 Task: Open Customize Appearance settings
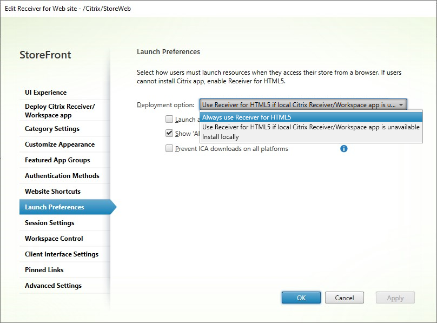tap(59, 144)
